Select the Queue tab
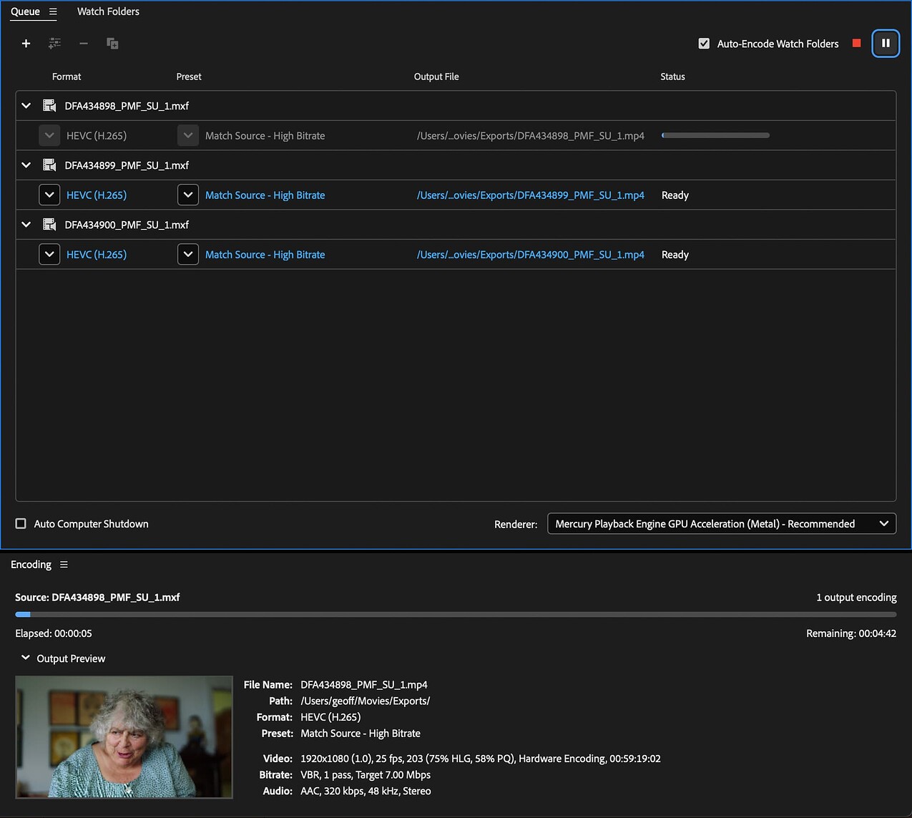The width and height of the screenshot is (912, 818). pyautogui.click(x=25, y=11)
